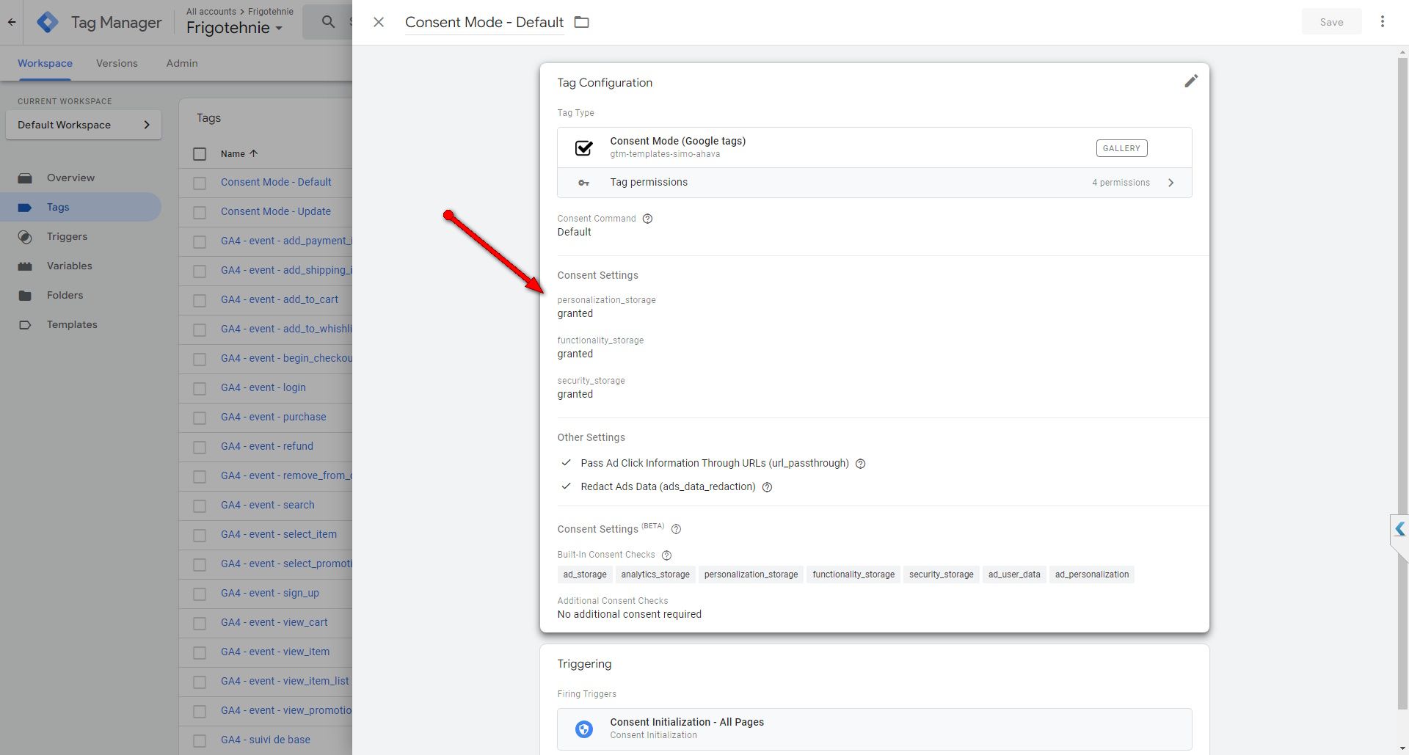Check the GA4 - event - refund checkbox
Image resolution: width=1409 pixels, height=755 pixels.
[200, 447]
